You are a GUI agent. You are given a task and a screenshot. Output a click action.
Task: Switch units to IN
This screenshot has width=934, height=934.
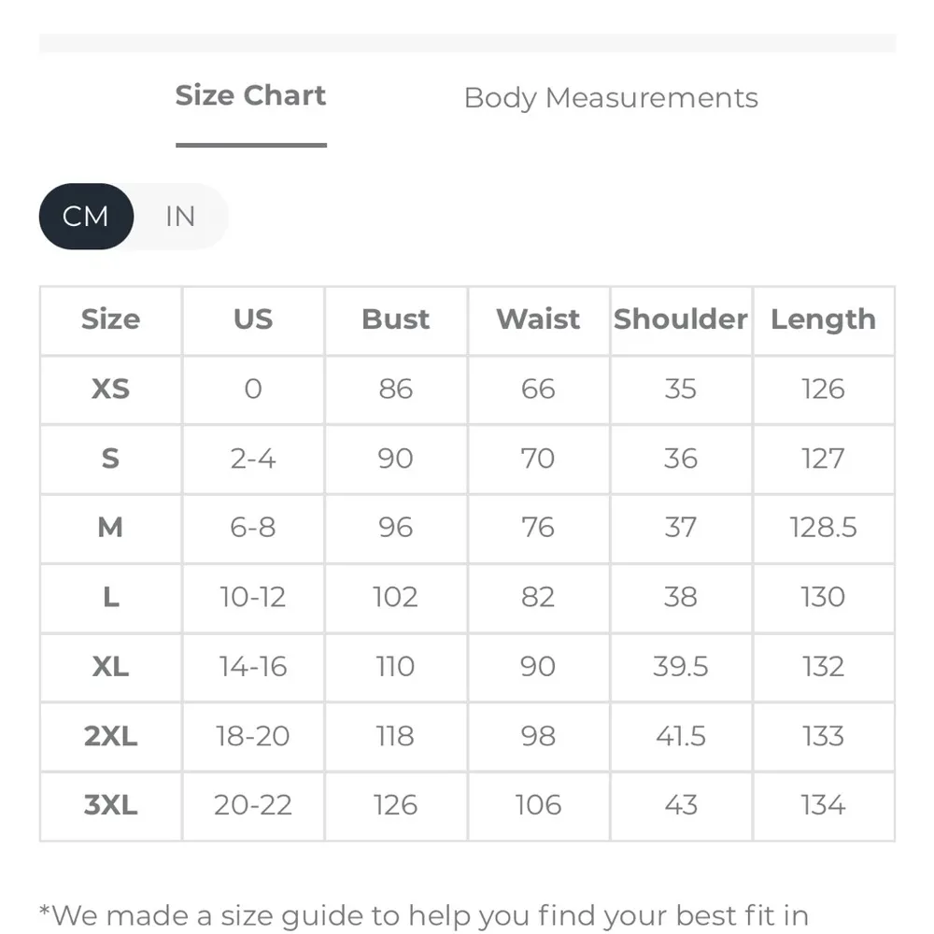tap(179, 217)
